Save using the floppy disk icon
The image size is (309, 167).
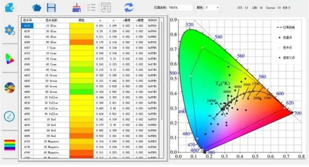(x=51, y=7)
